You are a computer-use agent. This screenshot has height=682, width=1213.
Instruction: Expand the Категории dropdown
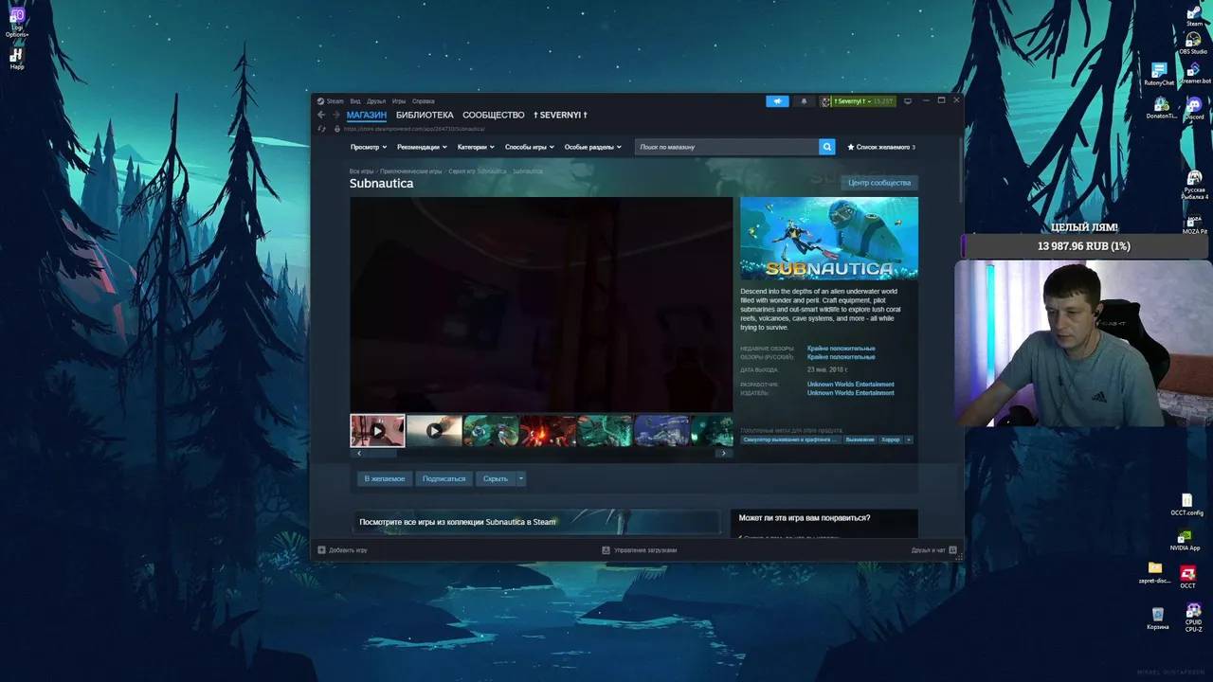(476, 147)
